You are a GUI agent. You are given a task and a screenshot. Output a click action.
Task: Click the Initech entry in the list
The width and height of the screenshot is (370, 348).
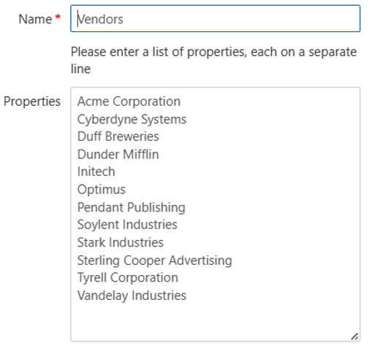(x=96, y=171)
